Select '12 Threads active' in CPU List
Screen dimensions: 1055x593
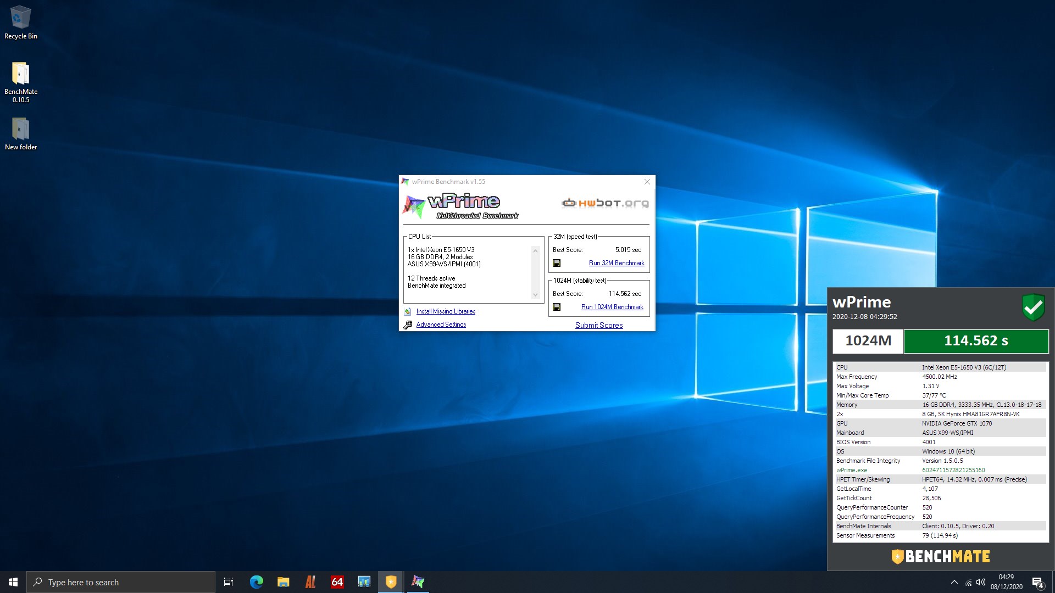pyautogui.click(x=431, y=278)
